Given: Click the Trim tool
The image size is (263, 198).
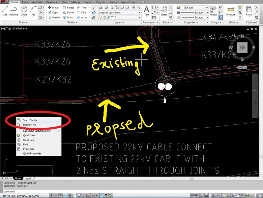Looking at the screenshot, I should tap(82, 8).
